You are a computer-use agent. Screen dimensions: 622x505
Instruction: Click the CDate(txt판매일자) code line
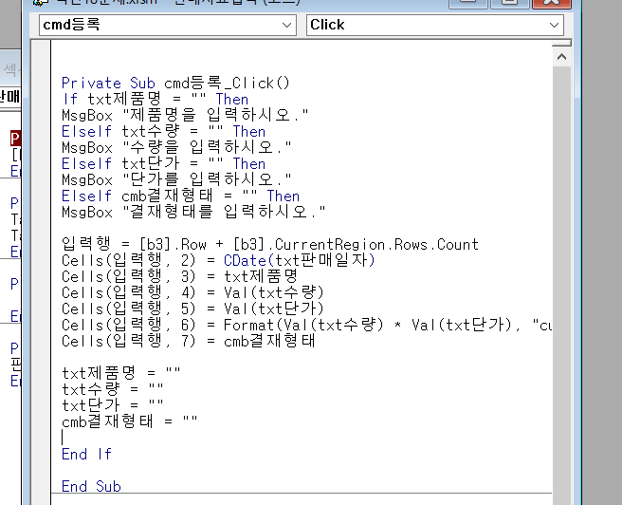218,260
